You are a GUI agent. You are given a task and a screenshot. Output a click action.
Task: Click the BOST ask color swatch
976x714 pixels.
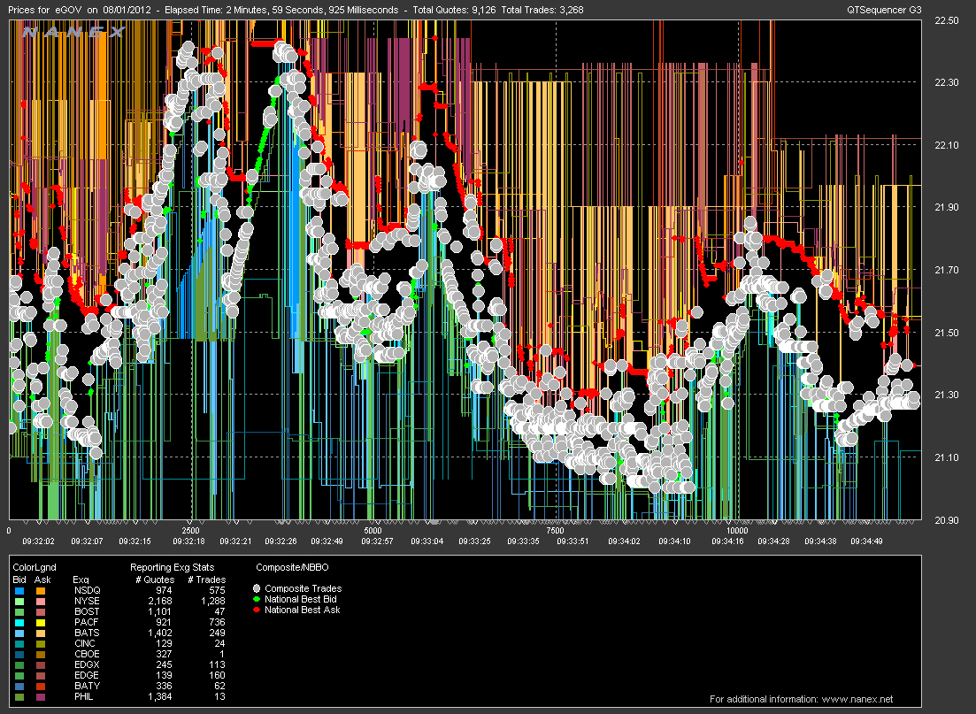(41, 612)
